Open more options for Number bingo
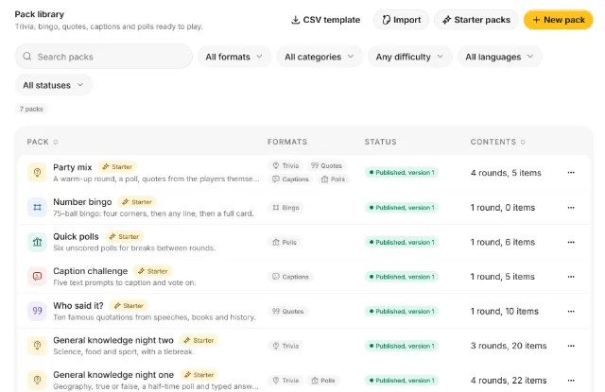Image resolution: width=605 pixels, height=392 pixels. (571, 208)
